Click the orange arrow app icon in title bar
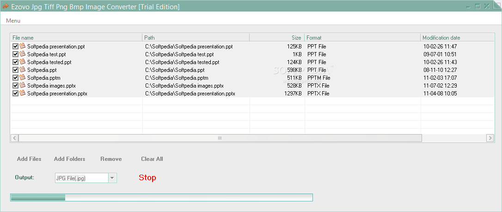Viewport: 502px width, 212px height. pos(5,6)
